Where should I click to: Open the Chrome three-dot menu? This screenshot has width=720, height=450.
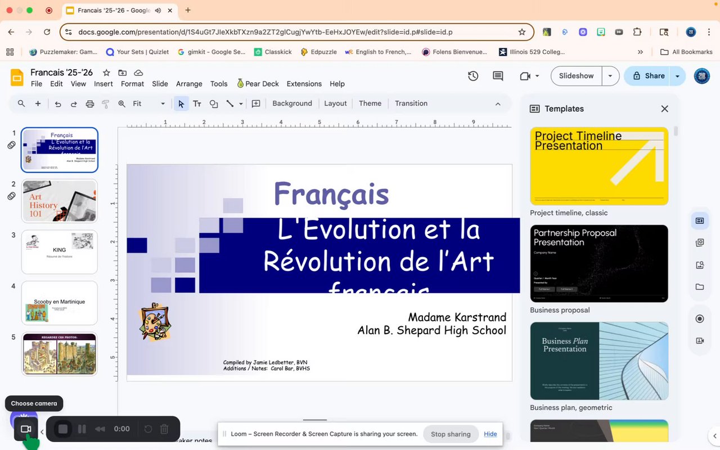710,32
